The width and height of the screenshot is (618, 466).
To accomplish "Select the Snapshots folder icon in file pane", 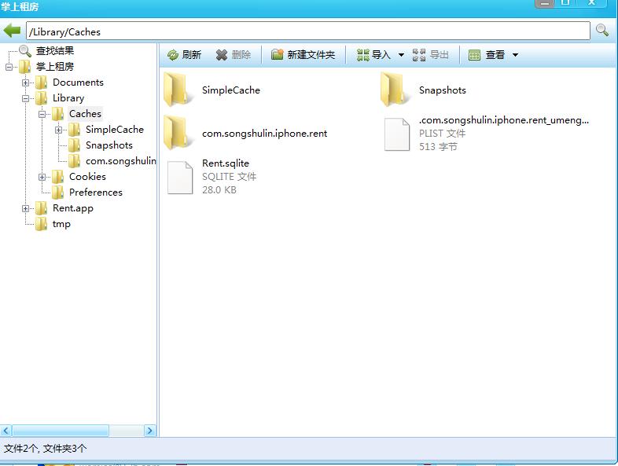I will [395, 90].
